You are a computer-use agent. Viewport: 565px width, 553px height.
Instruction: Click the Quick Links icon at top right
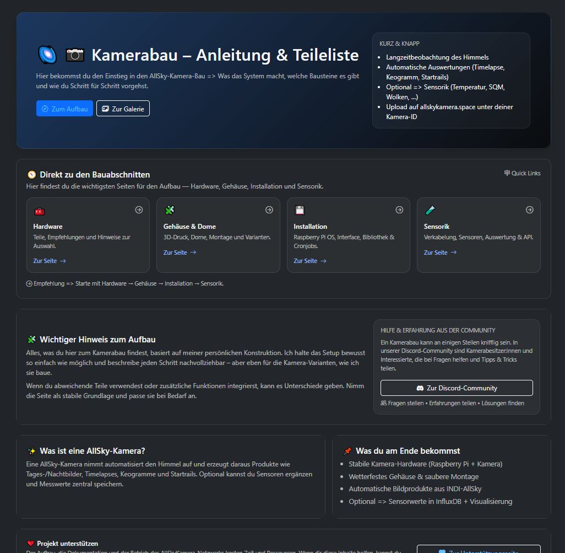click(507, 173)
